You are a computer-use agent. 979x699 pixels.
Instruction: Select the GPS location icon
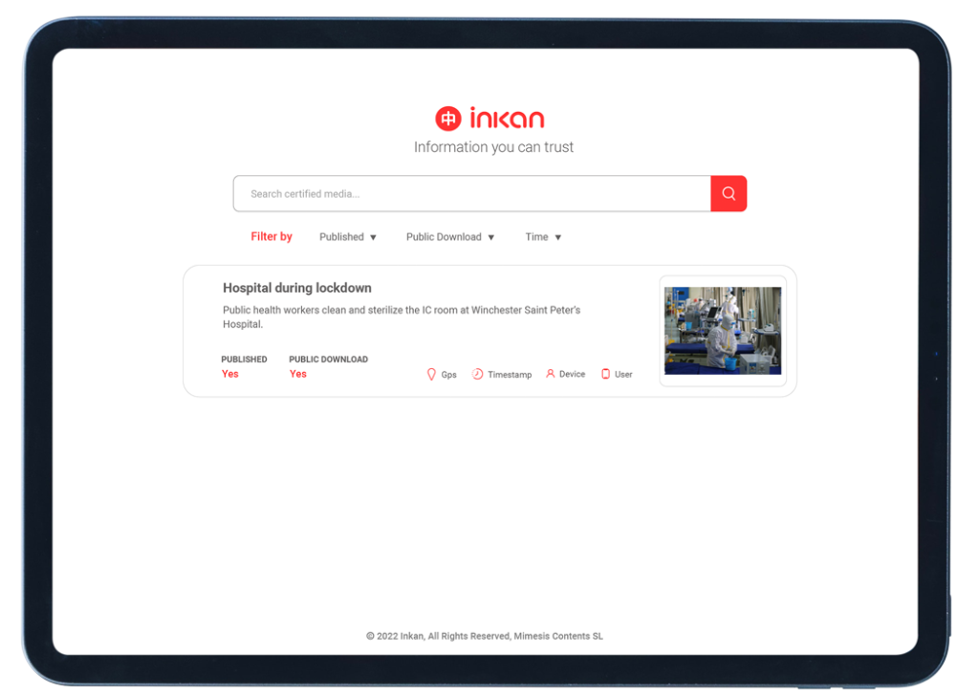coord(432,374)
